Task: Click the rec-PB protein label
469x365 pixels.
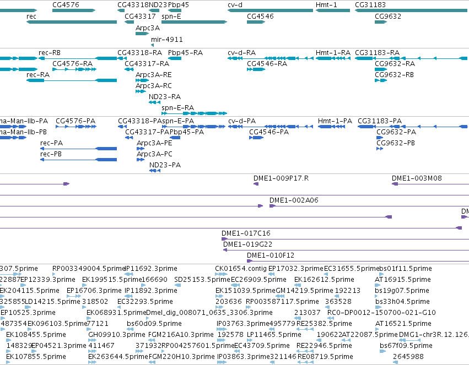Action: point(51,154)
